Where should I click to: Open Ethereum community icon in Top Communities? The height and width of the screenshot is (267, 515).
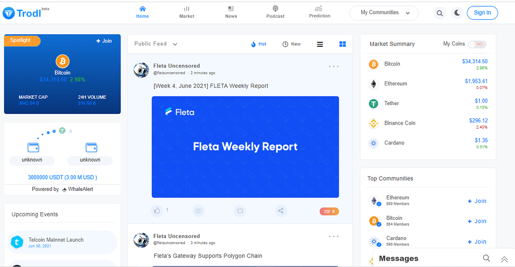pyautogui.click(x=374, y=201)
